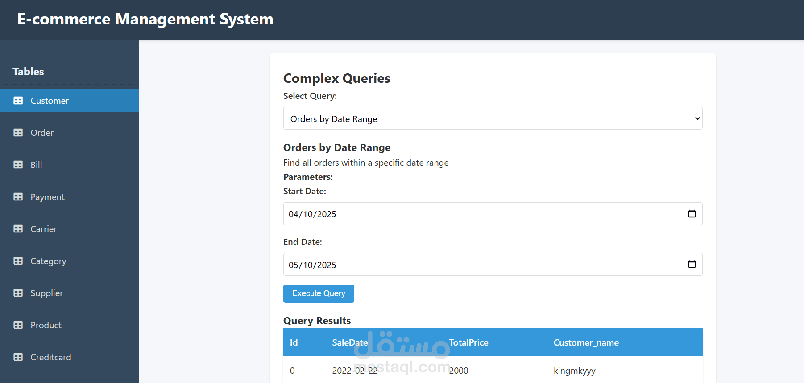Click the table icon beside Category
The width and height of the screenshot is (804, 383).
18,261
